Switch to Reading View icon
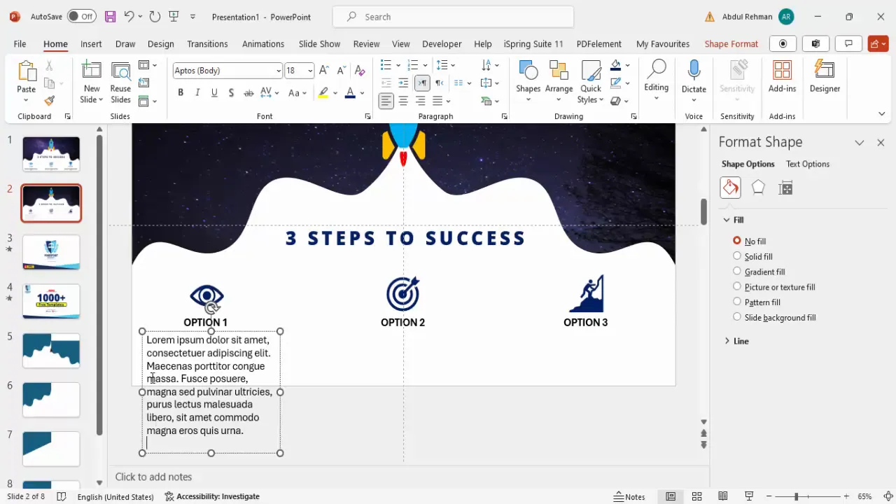Image resolution: width=896 pixels, height=504 pixels. click(x=723, y=496)
